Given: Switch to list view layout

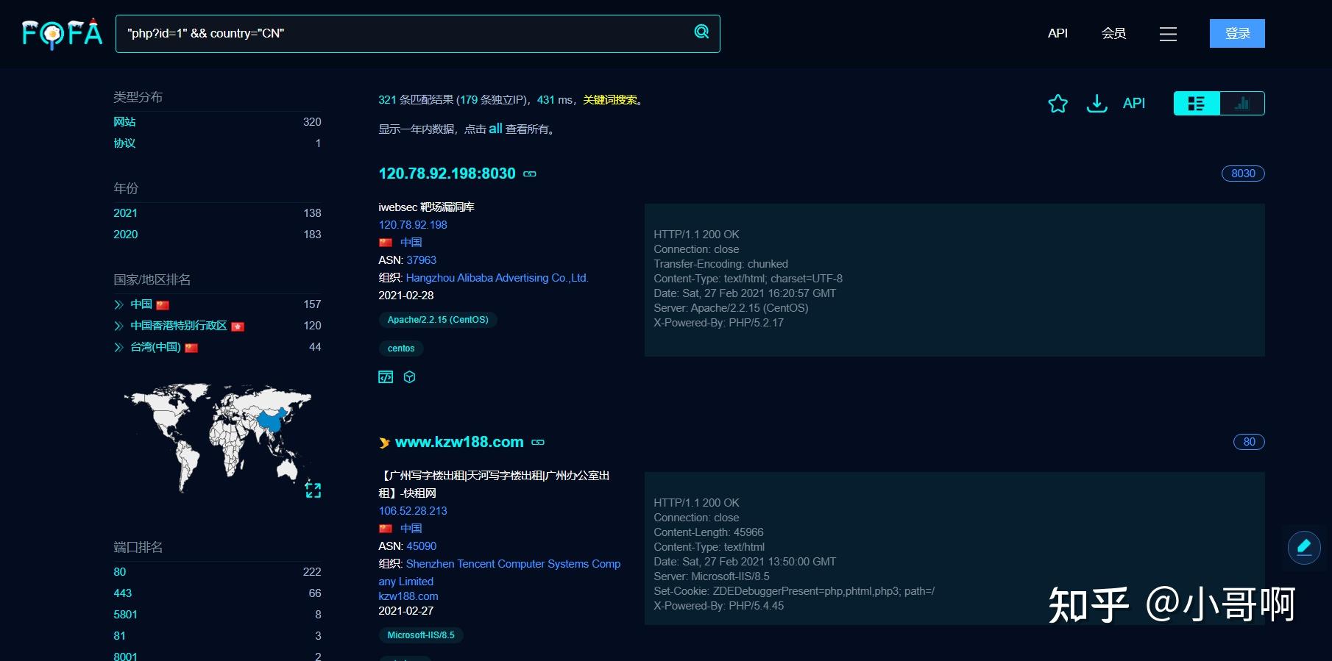Looking at the screenshot, I should (1197, 104).
